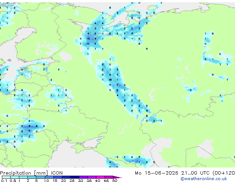Screen dimensions: 235x182
Task: Click the '10' precipitation value on the map
Action: [110, 80]
